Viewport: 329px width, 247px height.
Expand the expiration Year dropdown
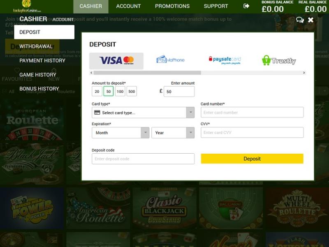(173, 133)
